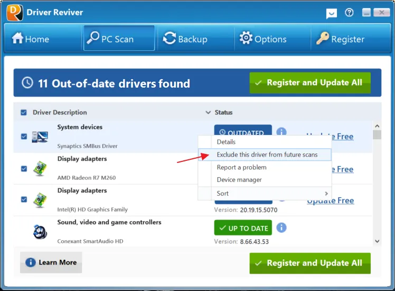Close the Driver Reviver window
The width and height of the screenshot is (395, 291).
point(381,12)
